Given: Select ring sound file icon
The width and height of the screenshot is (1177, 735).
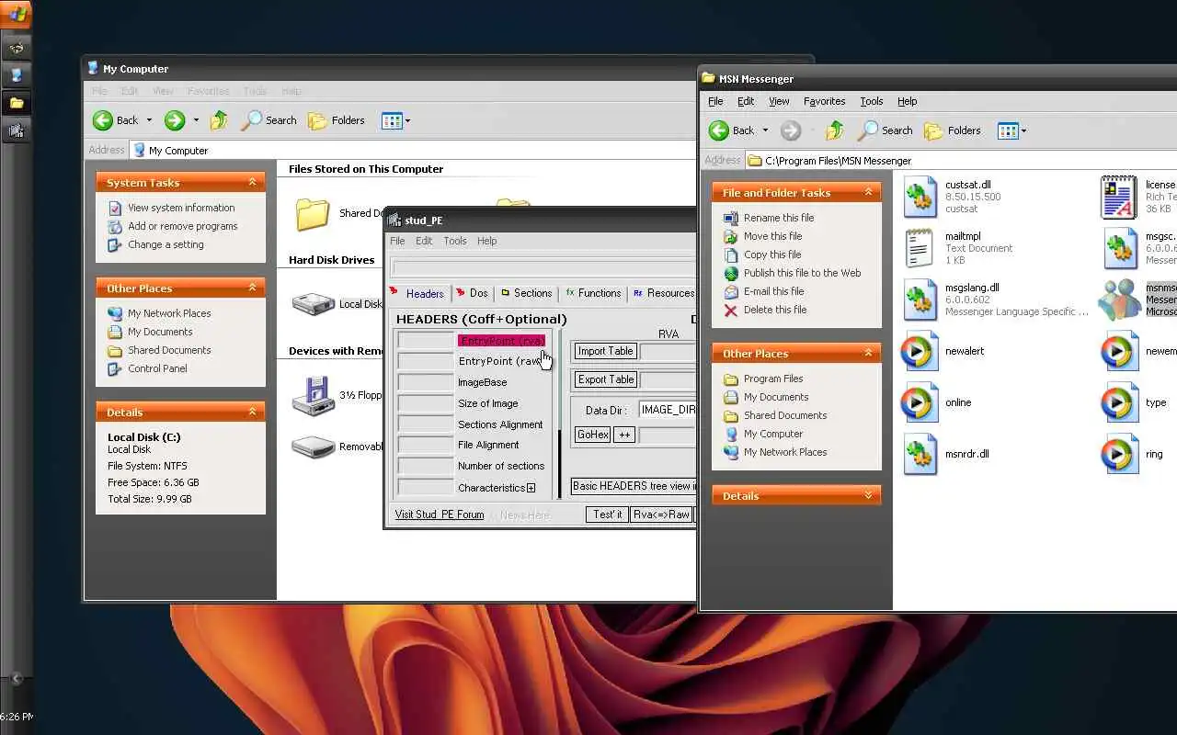Looking at the screenshot, I should pyautogui.click(x=1119, y=454).
